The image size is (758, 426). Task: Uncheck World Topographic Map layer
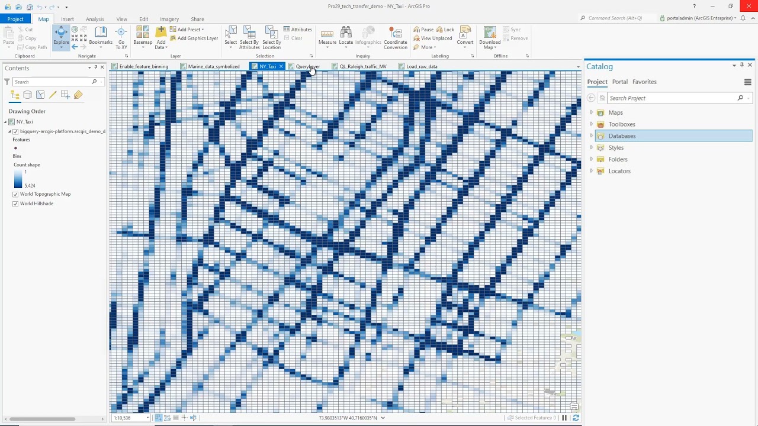[x=15, y=194]
